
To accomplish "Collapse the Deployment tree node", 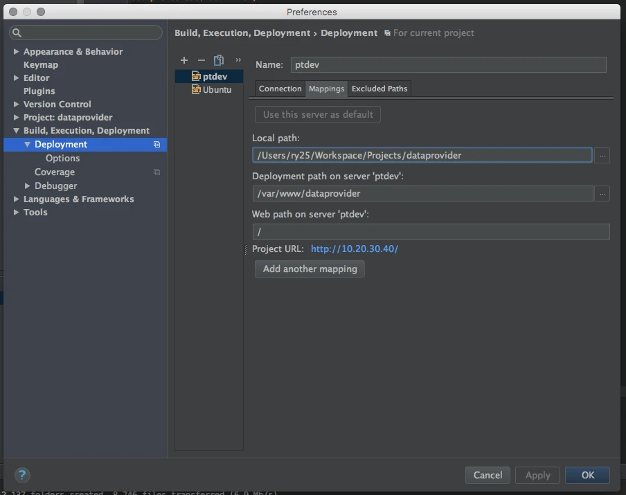I will (27, 145).
